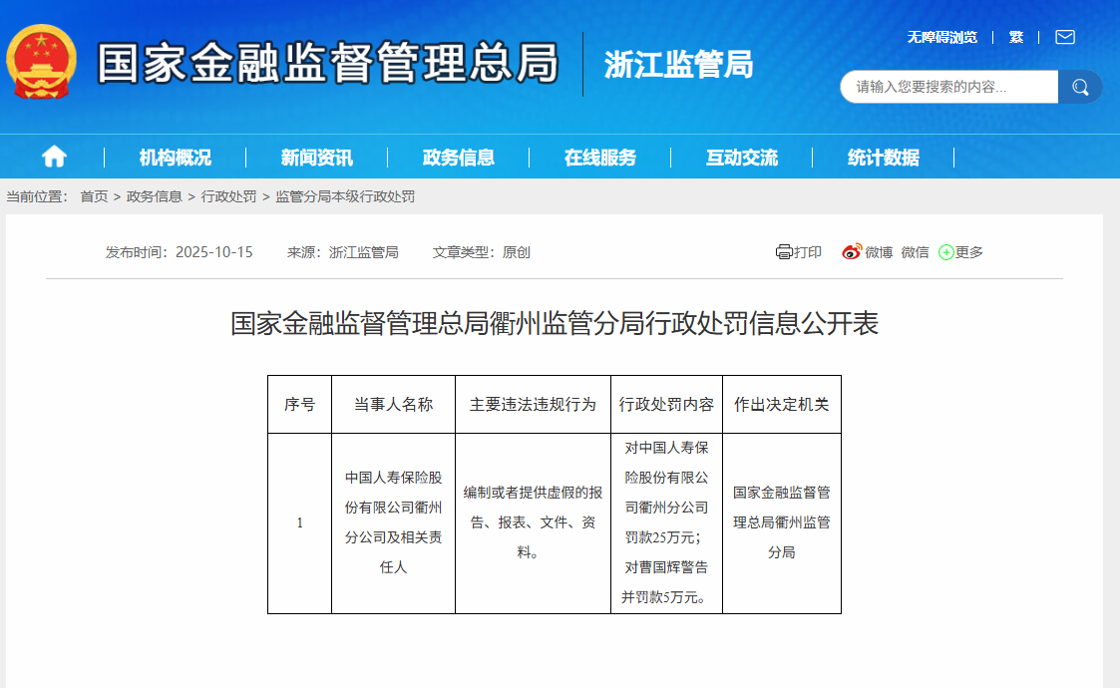Open the 政务信息 menu
This screenshot has width=1120, height=688.
[x=459, y=158]
